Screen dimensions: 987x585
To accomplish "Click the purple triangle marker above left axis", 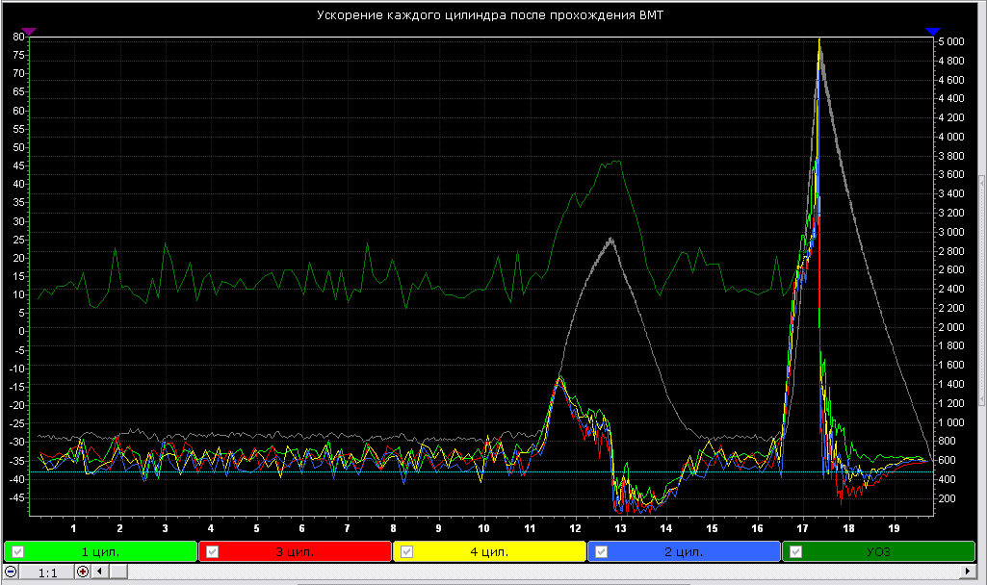I will 29,31.
